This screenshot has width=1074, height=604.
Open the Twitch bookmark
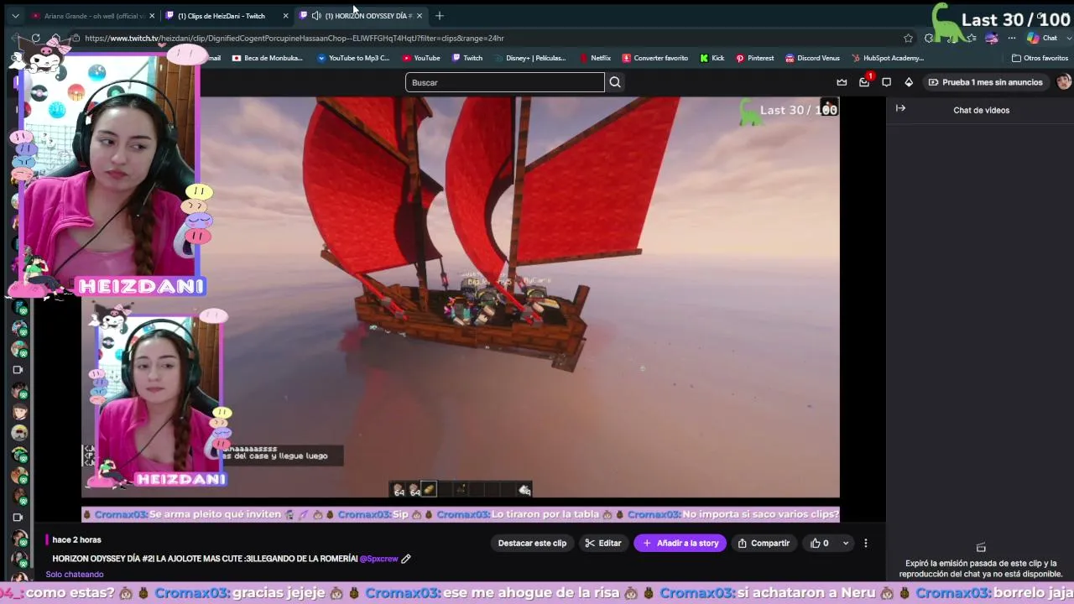467,58
